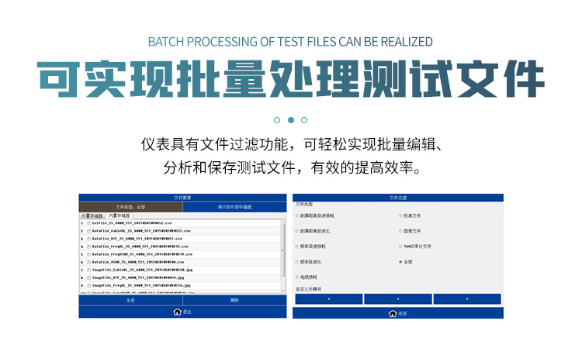Screen dimensions: 582x338
Task: Switch to the 外置存储器 tab
Action: pyautogui.click(x=92, y=215)
